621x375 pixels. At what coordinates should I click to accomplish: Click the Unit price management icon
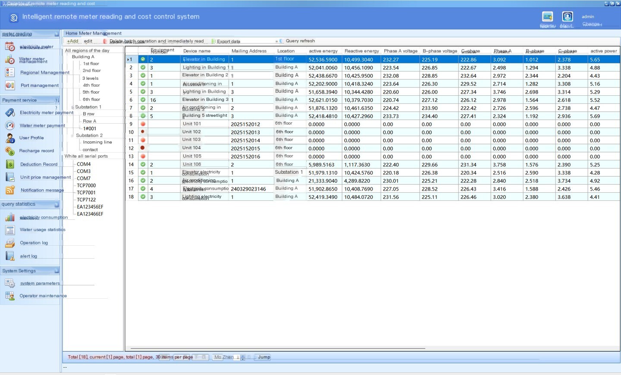[x=9, y=177]
